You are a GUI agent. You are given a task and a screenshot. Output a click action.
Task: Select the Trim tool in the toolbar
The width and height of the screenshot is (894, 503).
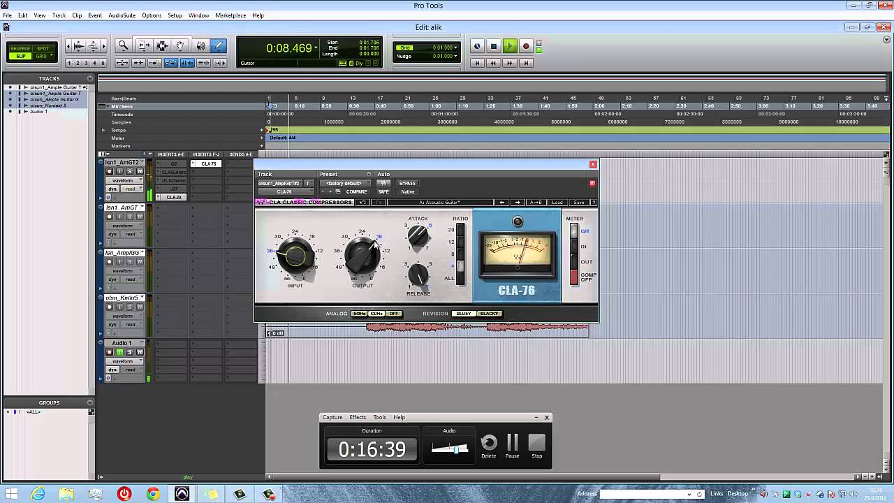click(x=144, y=46)
